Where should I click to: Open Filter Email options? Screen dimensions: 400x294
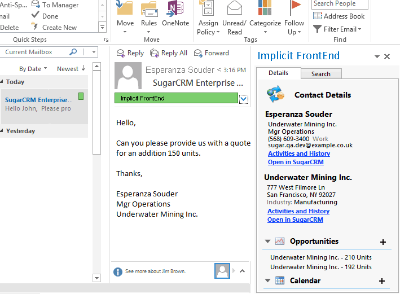(337, 29)
